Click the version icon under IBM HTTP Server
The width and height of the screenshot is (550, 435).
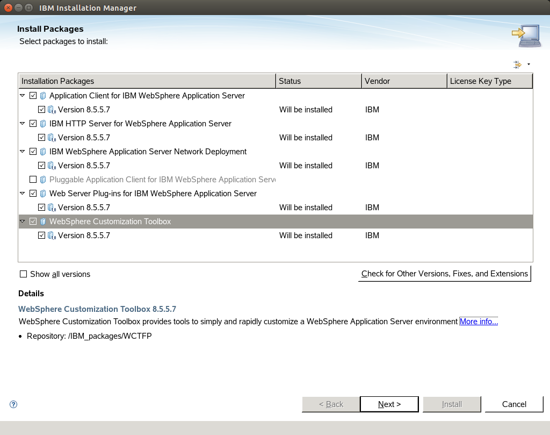pyautogui.click(x=52, y=138)
